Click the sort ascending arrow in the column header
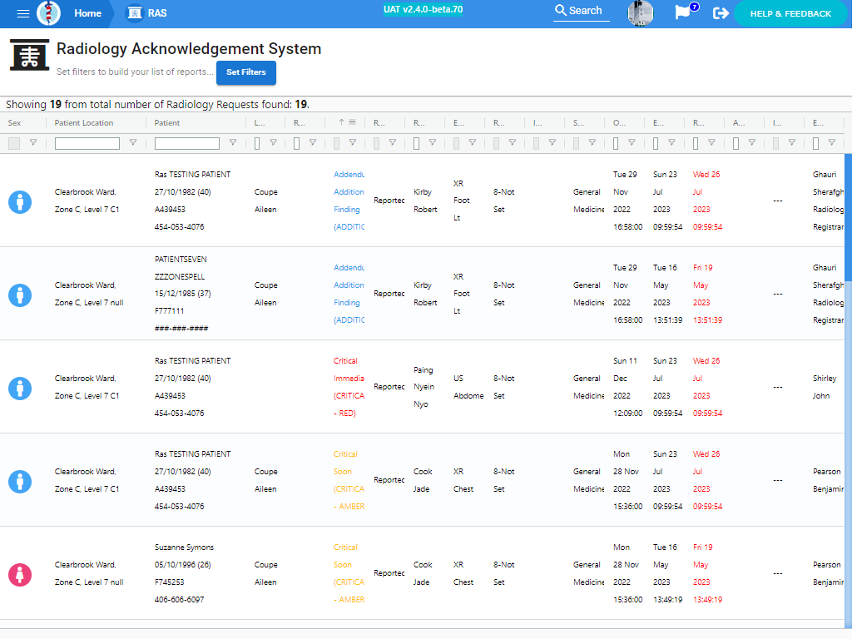Image resolution: width=852 pixels, height=639 pixels. pyautogui.click(x=341, y=122)
